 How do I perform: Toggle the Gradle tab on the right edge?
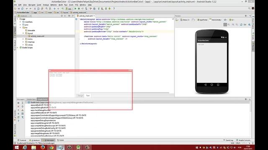click(x=253, y=36)
